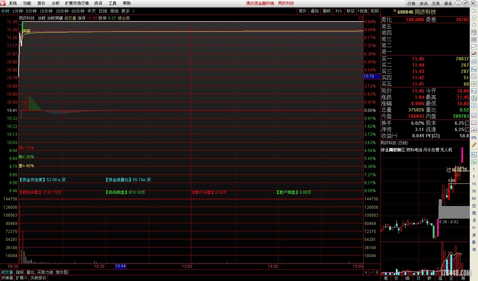
Task: Open the 分析 menu
Action: point(56,3)
